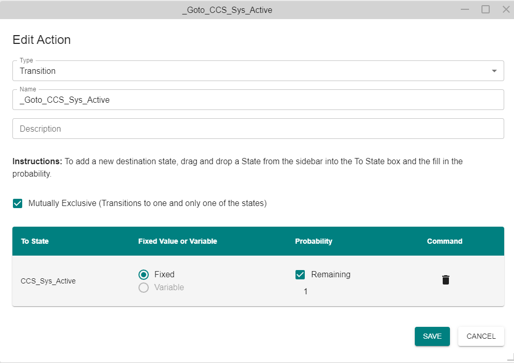Click the Command column header
The width and height of the screenshot is (514, 363).
pyautogui.click(x=444, y=241)
